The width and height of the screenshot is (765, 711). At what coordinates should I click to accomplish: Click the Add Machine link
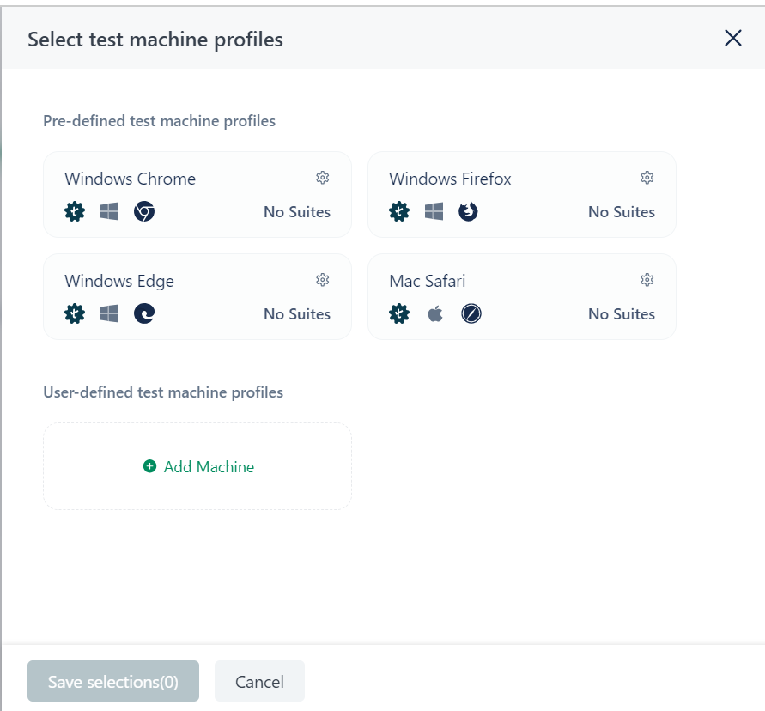[198, 466]
